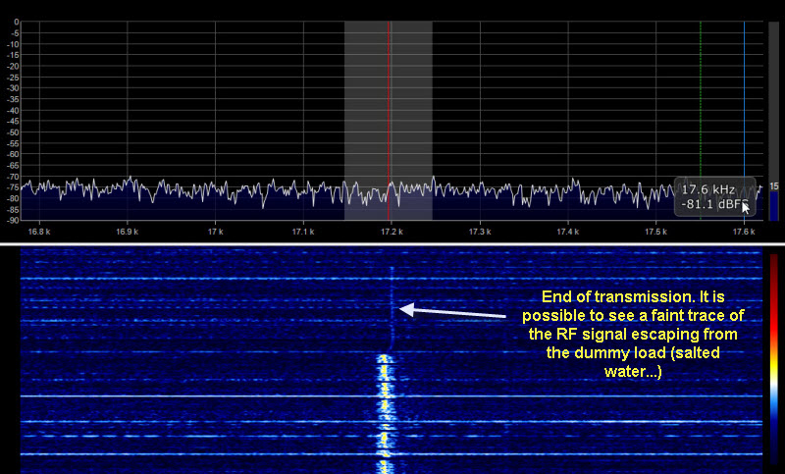Click the 17.6 kHz readout tooltip
Image resolution: width=785 pixels, height=474 pixels.
pyautogui.click(x=715, y=195)
